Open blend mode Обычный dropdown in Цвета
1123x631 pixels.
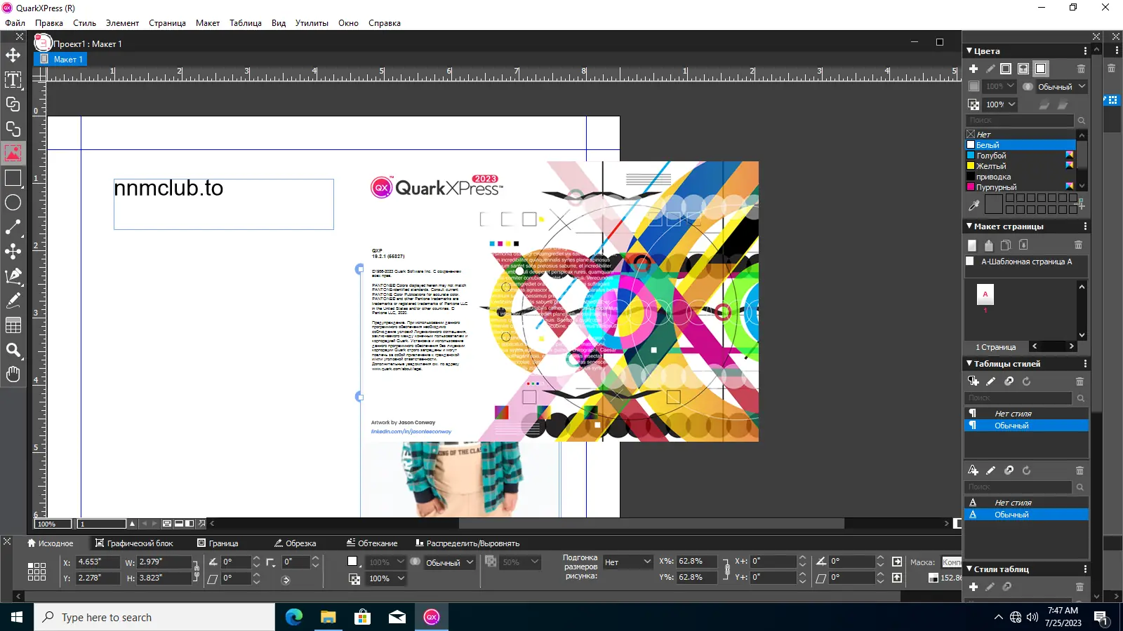(x=1061, y=87)
